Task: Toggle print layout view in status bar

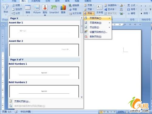Action: click(101, 112)
